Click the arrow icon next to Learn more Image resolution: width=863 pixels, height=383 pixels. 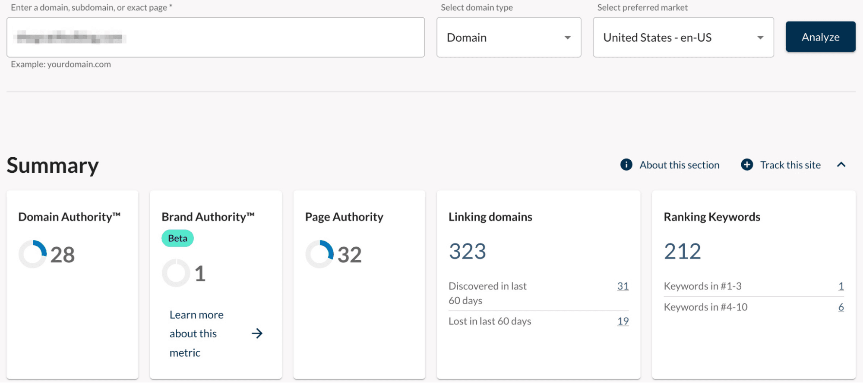tap(257, 333)
